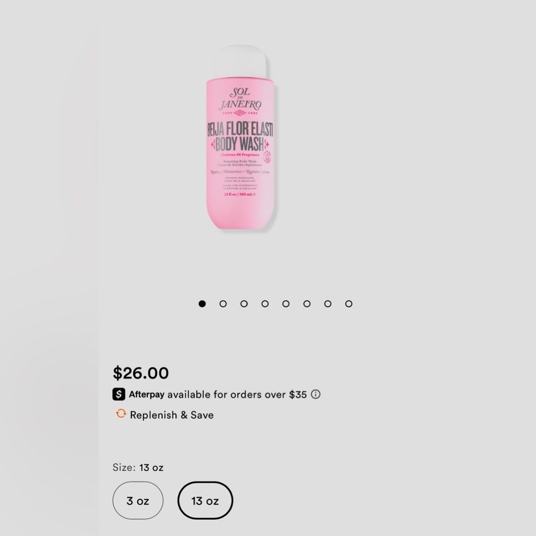
Task: View the fourth carousel image dot
Action: coord(265,303)
